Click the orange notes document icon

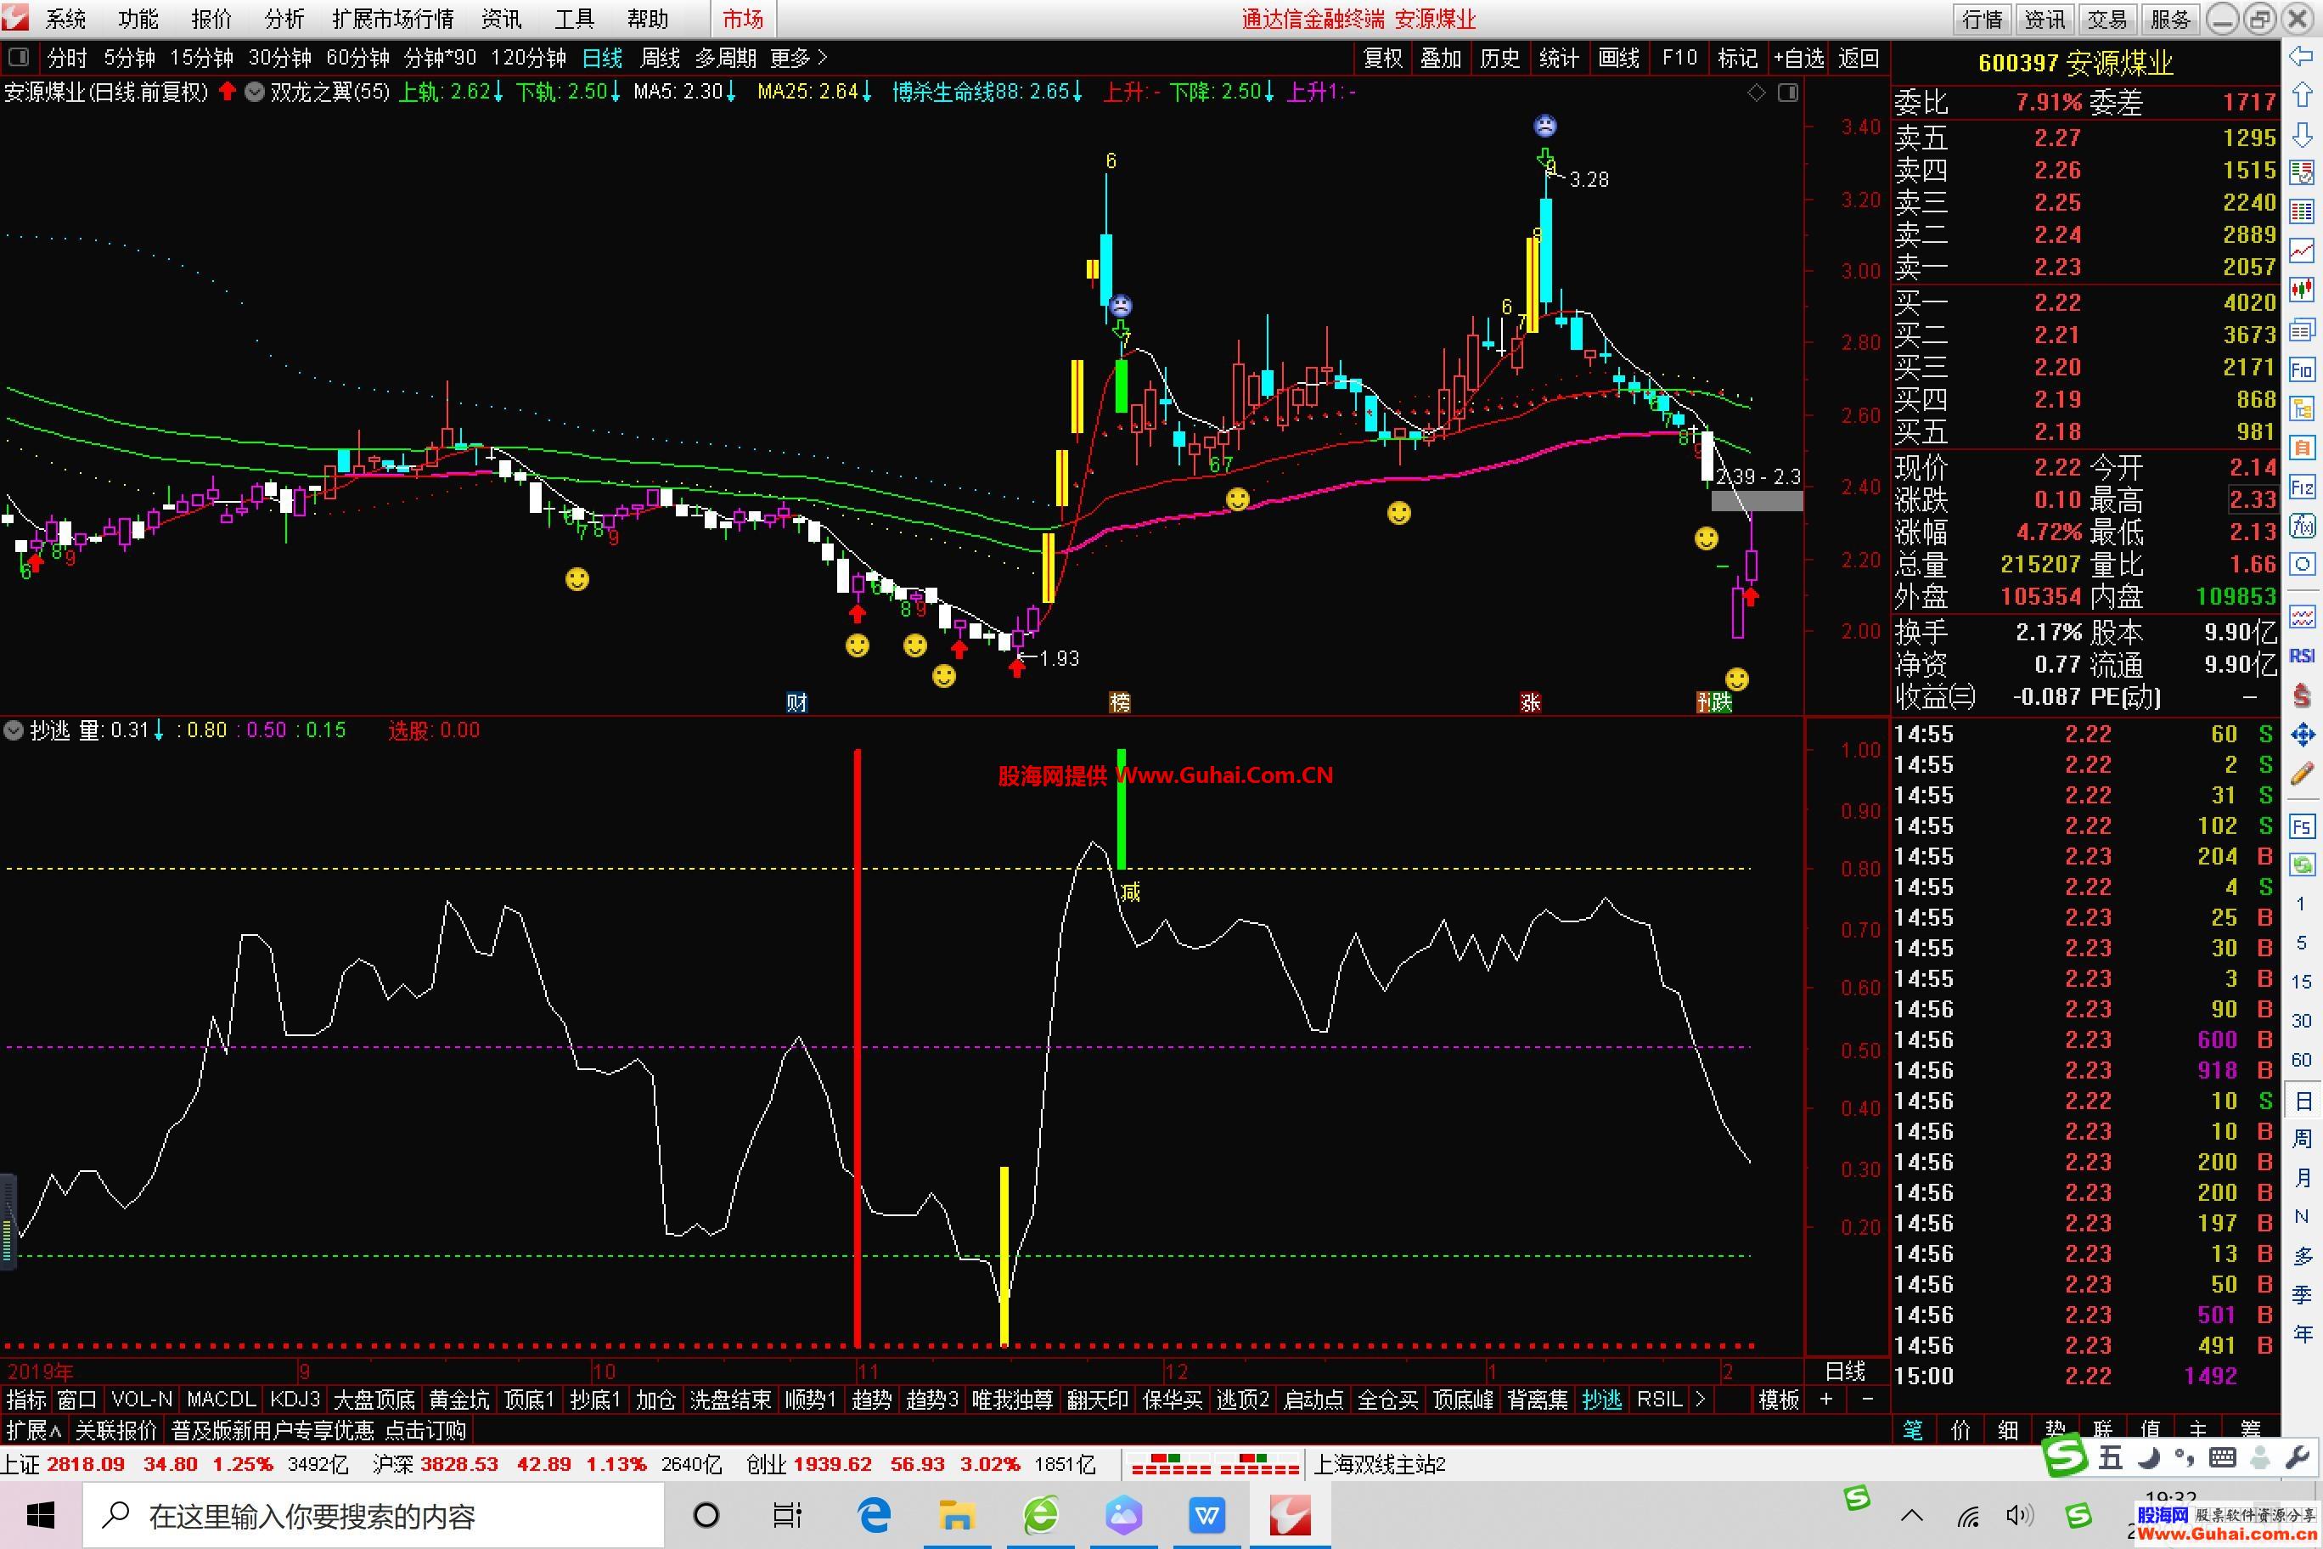(2301, 447)
